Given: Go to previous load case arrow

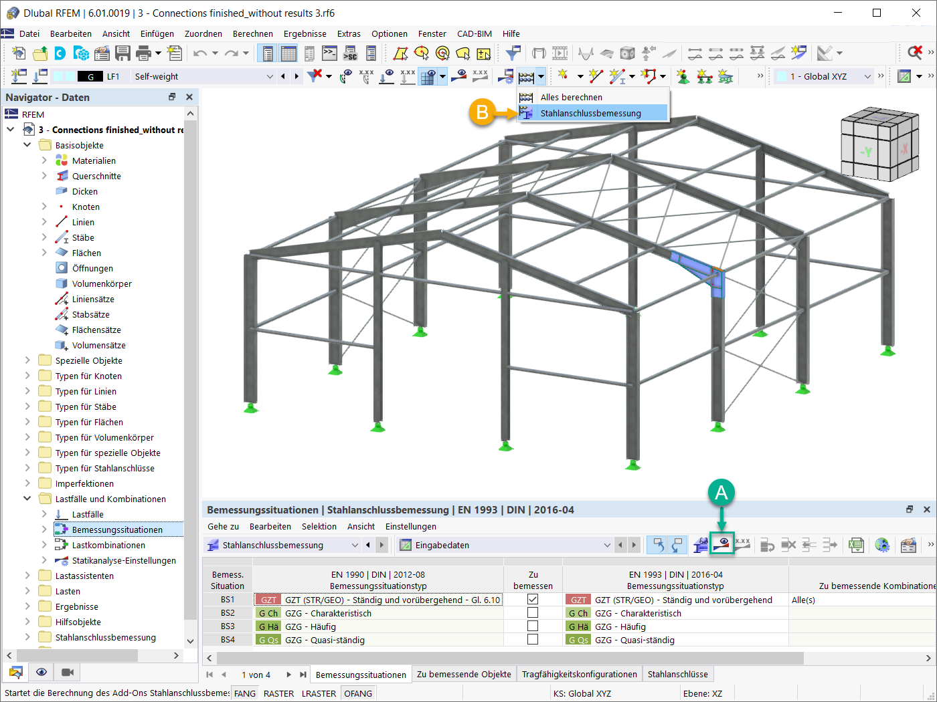Looking at the screenshot, I should point(283,76).
